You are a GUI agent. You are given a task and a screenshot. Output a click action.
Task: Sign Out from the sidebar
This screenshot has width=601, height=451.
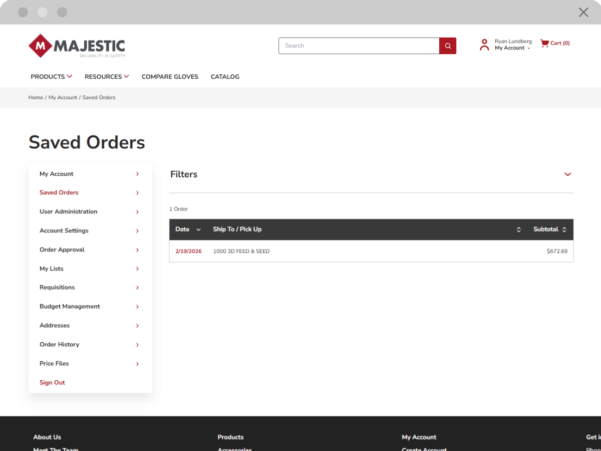tap(52, 382)
